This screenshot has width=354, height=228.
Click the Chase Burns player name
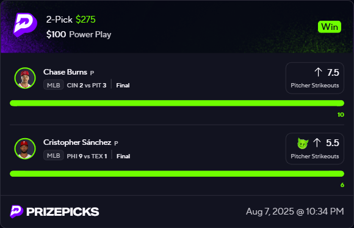(65, 72)
